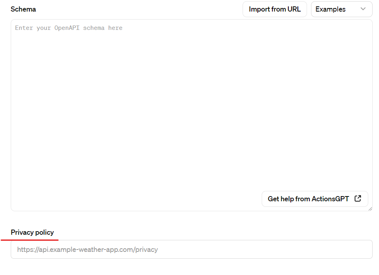The width and height of the screenshot is (379, 275).
Task: Click the word 'Examples' in the dropdown
Action: click(x=330, y=9)
